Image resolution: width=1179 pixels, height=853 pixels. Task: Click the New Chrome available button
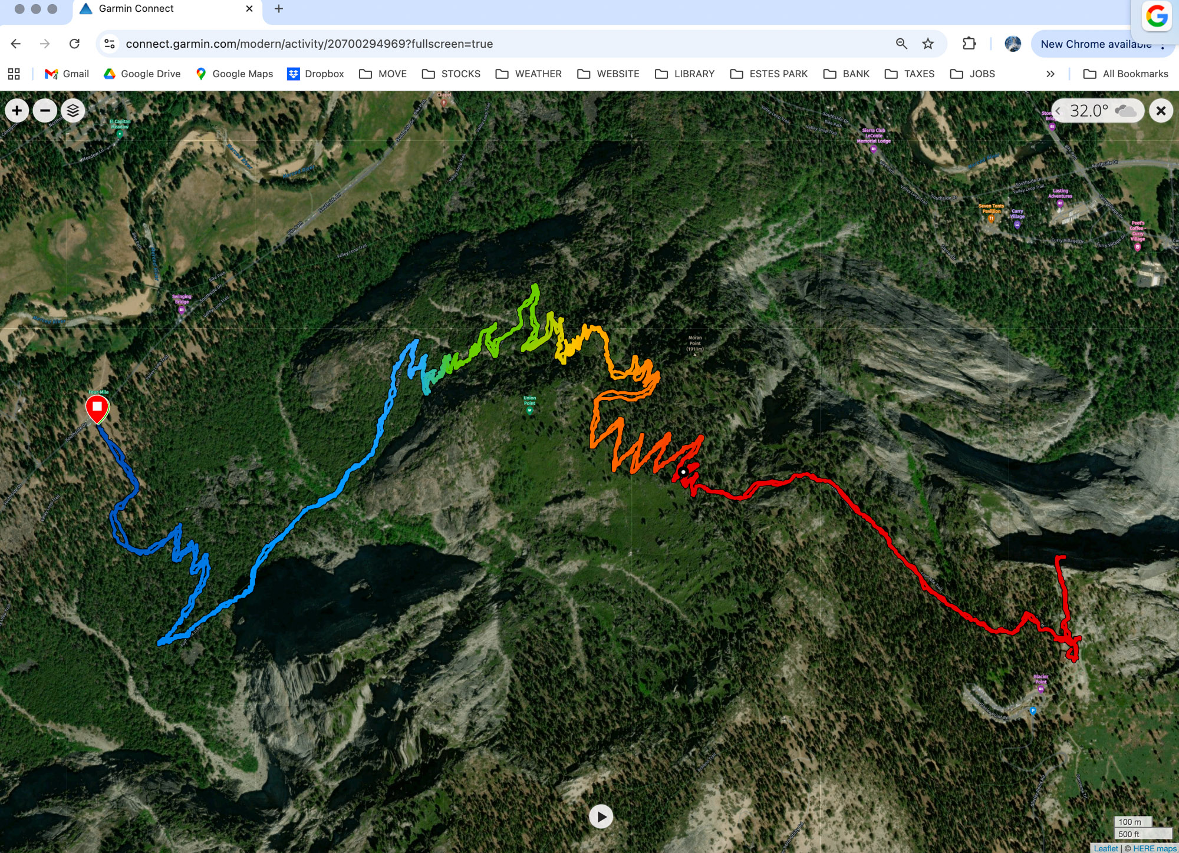(x=1095, y=44)
